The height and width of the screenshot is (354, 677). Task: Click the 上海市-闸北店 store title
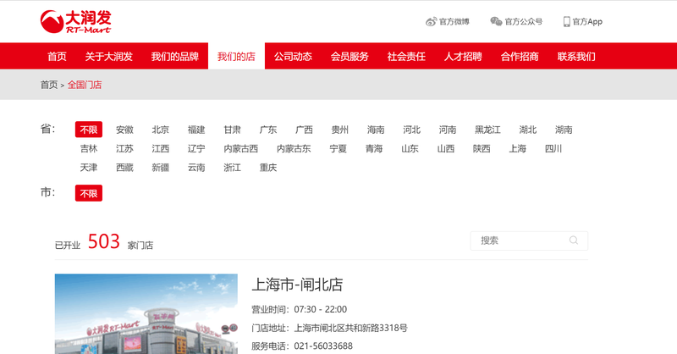[297, 285]
